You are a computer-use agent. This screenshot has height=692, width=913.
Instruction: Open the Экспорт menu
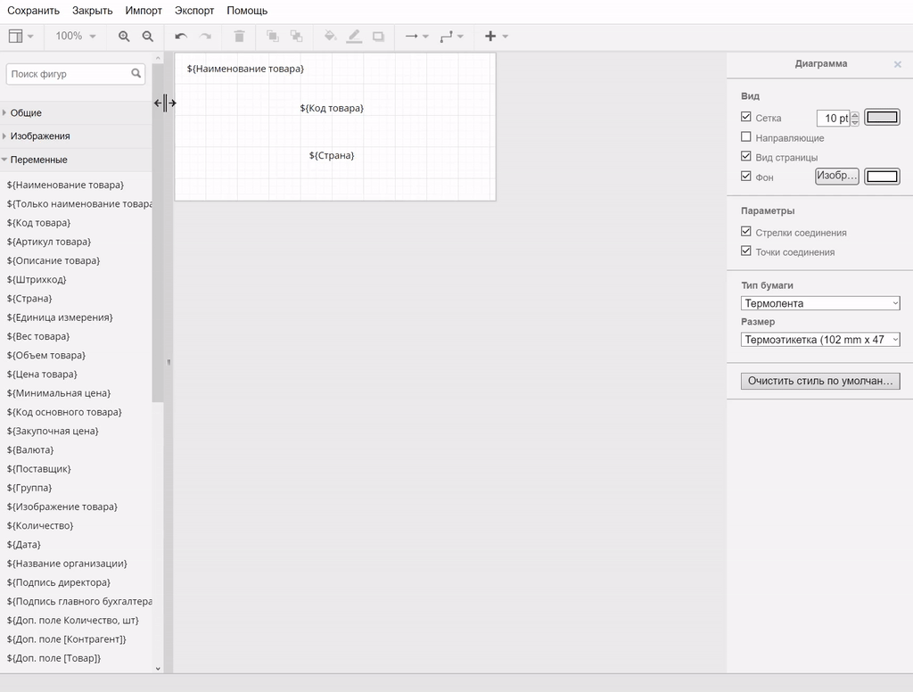click(194, 11)
